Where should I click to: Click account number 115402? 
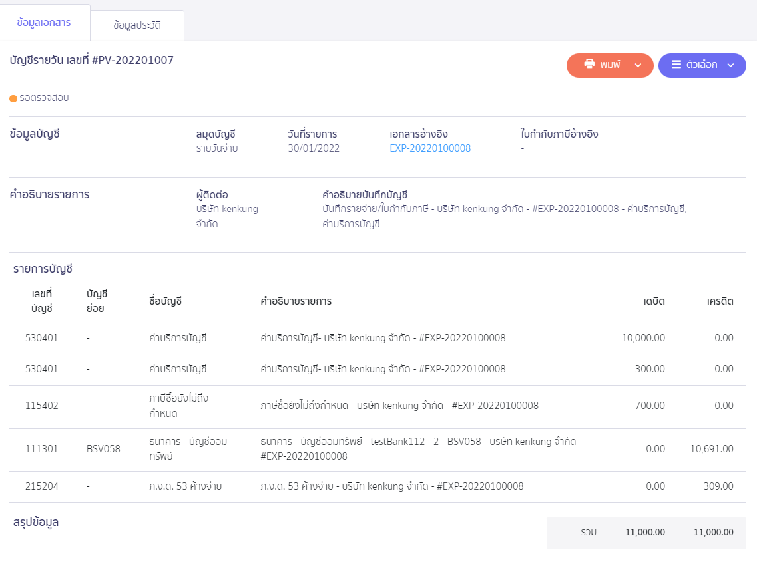click(41, 406)
